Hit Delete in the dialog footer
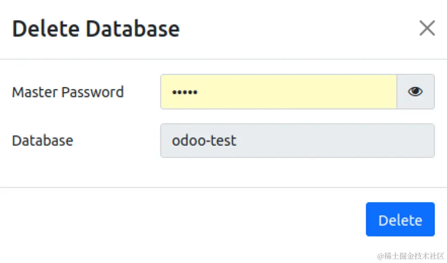The image size is (447, 263). pos(400,219)
